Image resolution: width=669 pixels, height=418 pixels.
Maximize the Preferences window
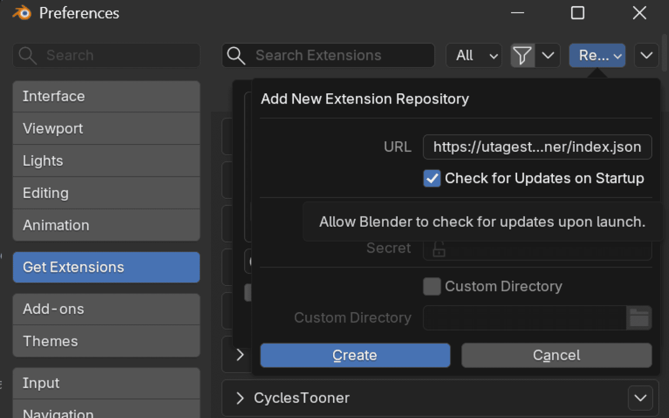click(577, 13)
